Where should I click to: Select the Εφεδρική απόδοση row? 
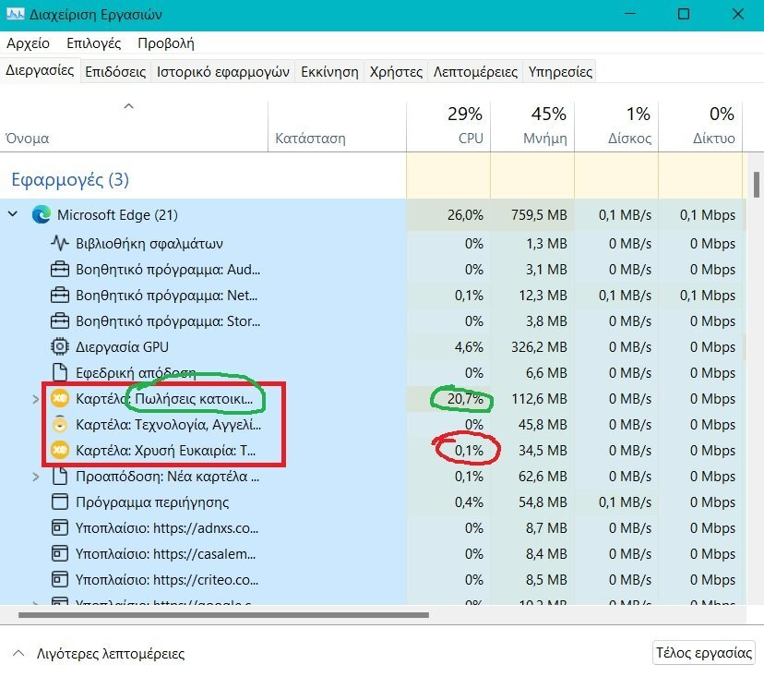point(373,372)
